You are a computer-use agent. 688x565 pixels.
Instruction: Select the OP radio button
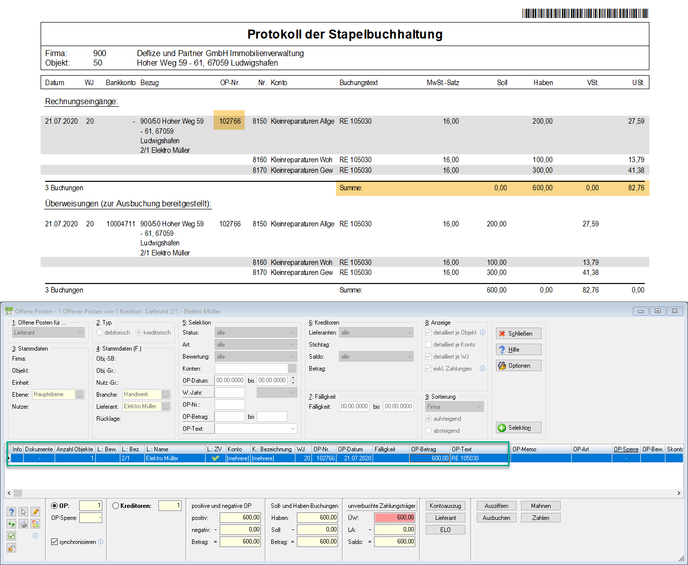point(55,506)
